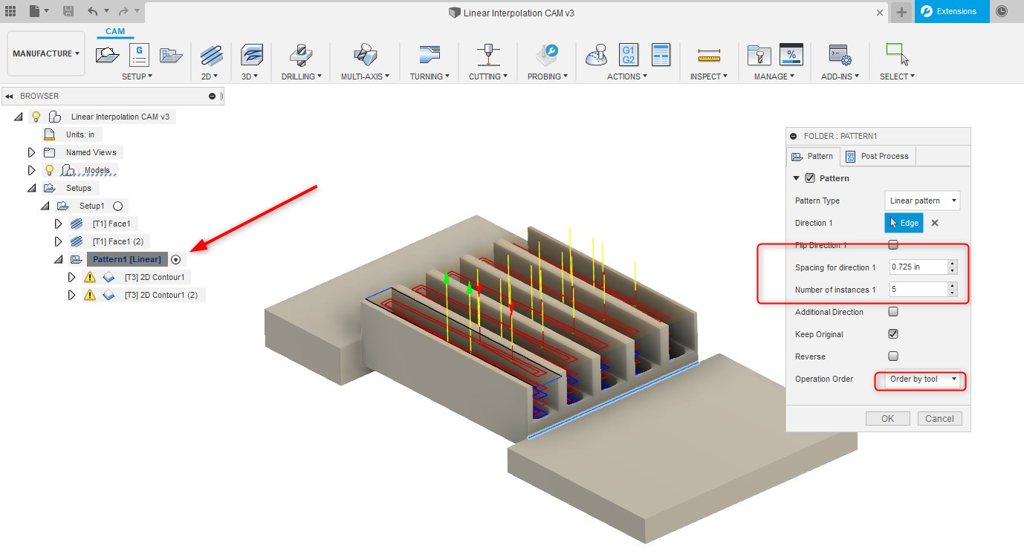Activate Setup1 using its radio button
This screenshot has width=1024, height=560.
tap(117, 206)
